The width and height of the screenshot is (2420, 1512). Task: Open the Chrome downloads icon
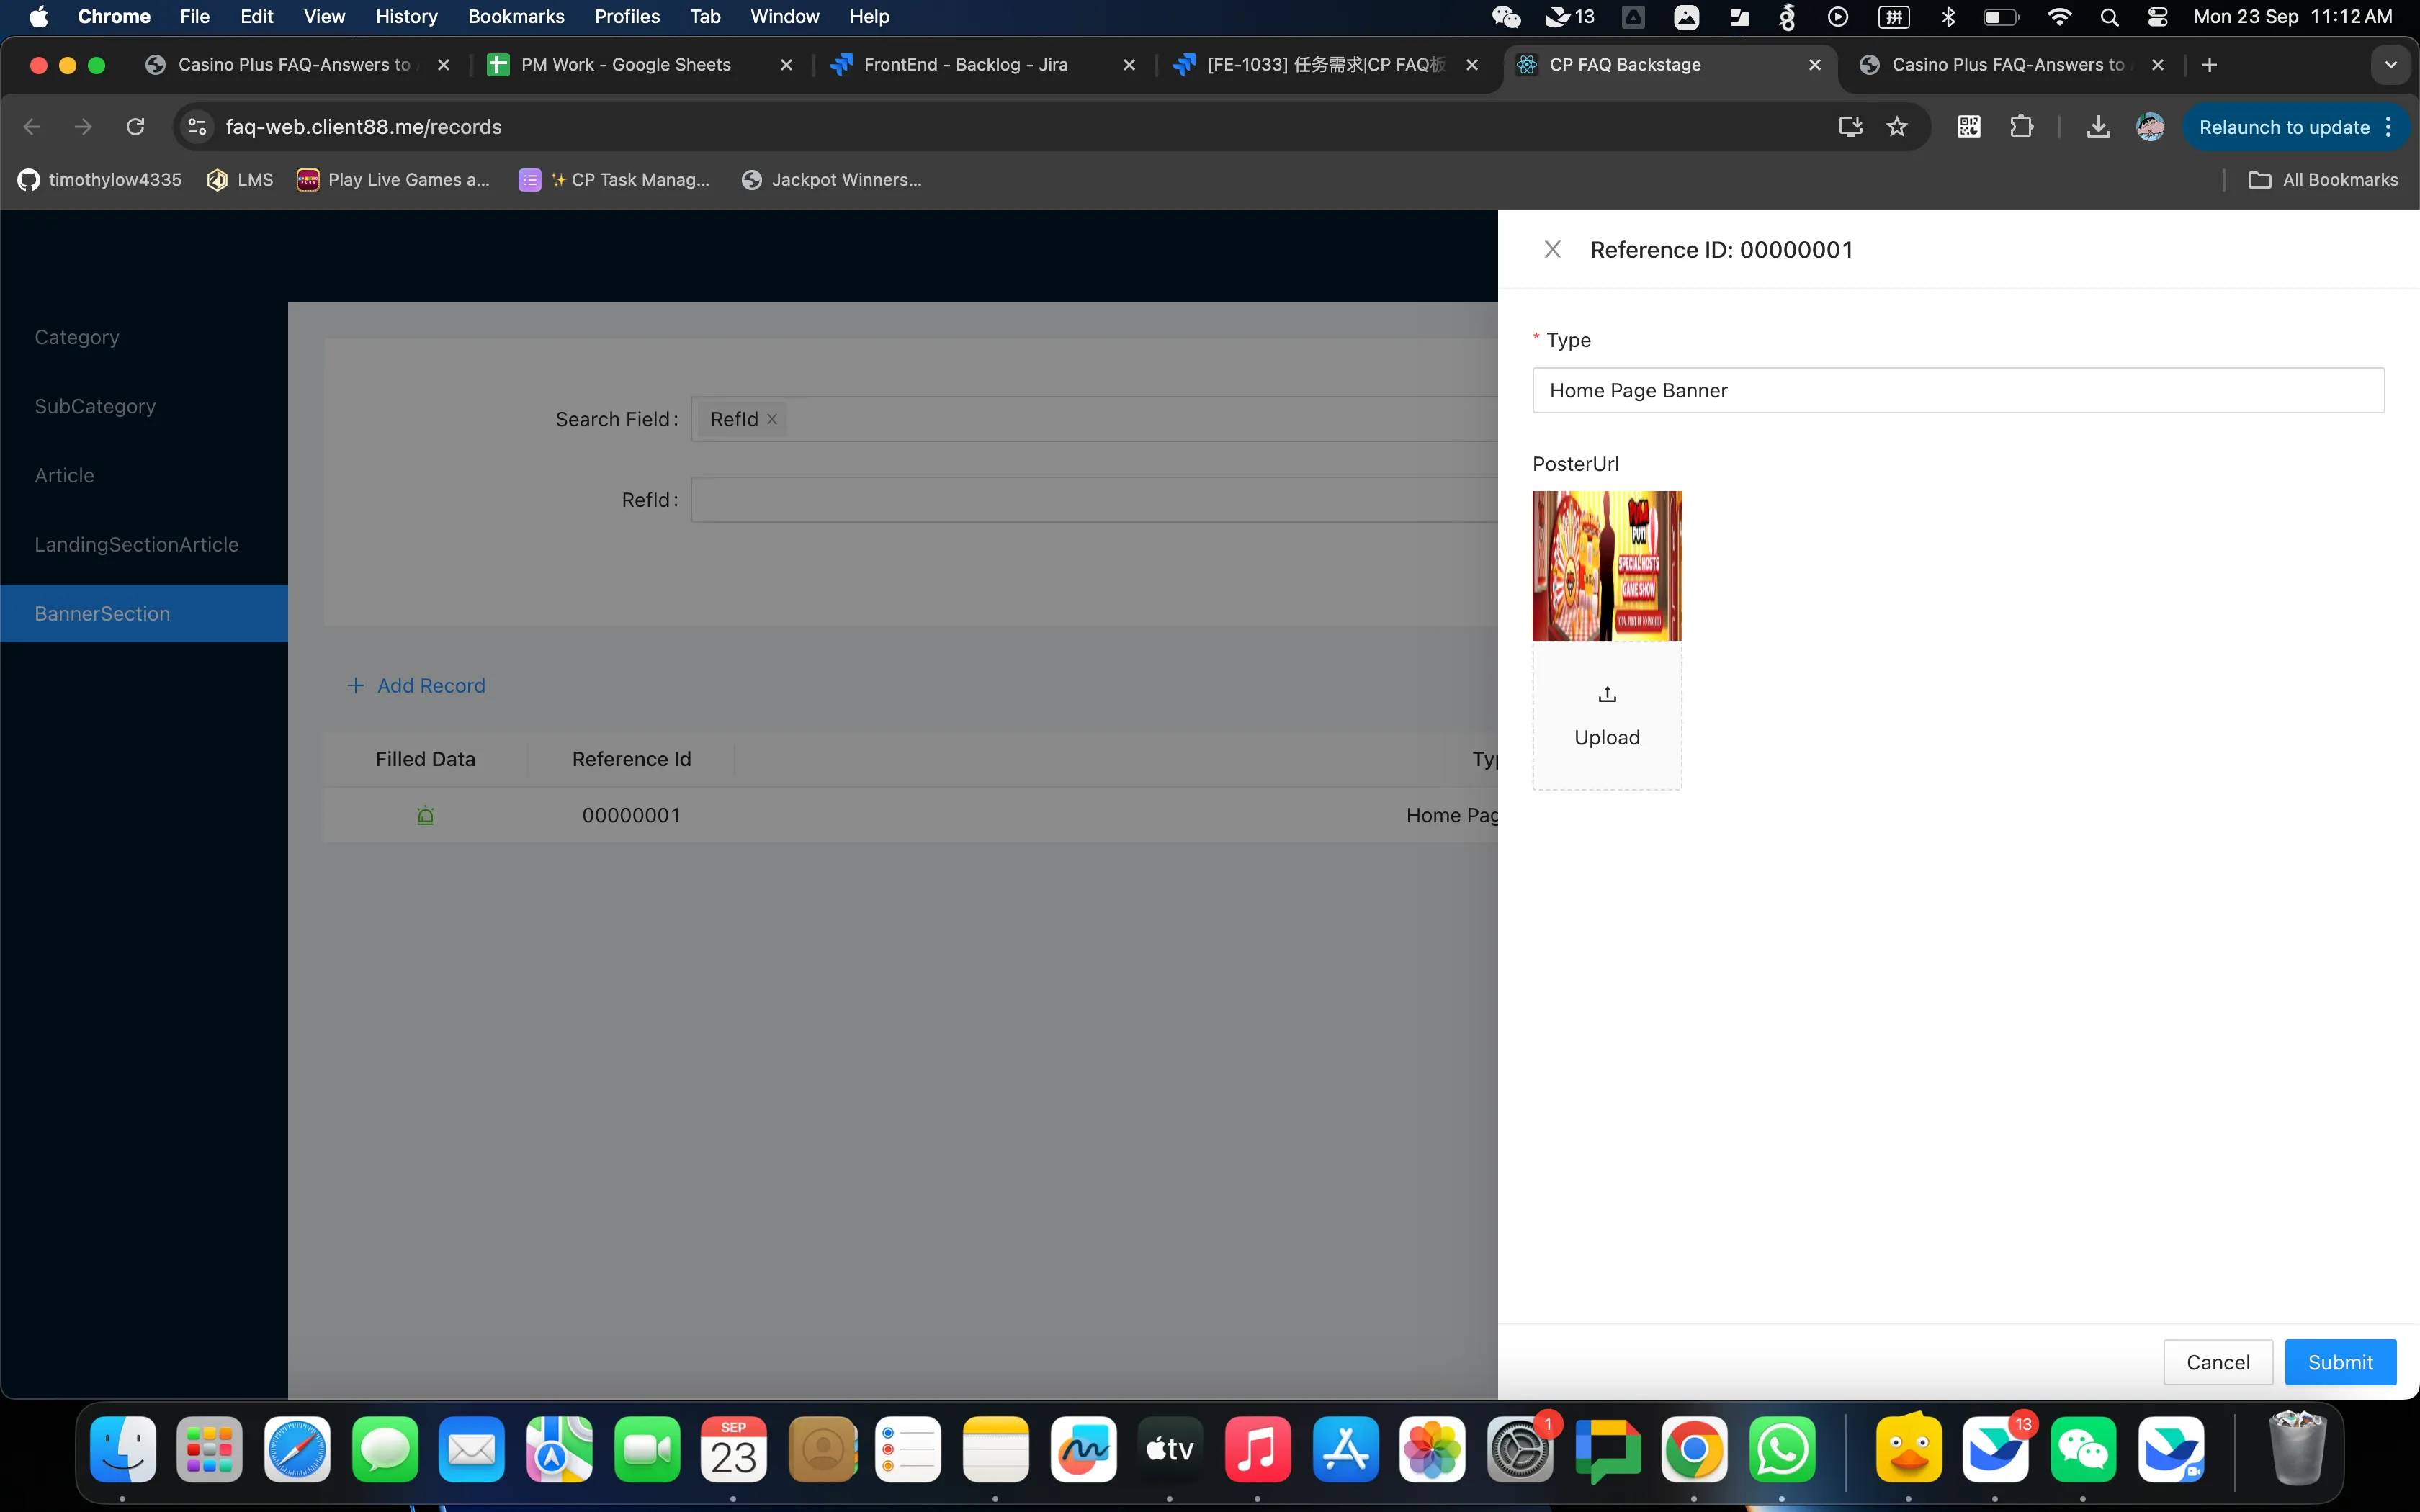pos(2098,127)
